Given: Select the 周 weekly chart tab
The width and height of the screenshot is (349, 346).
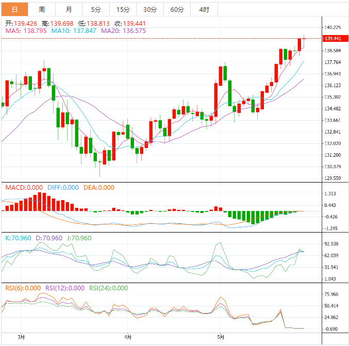Looking at the screenshot, I should point(41,9).
